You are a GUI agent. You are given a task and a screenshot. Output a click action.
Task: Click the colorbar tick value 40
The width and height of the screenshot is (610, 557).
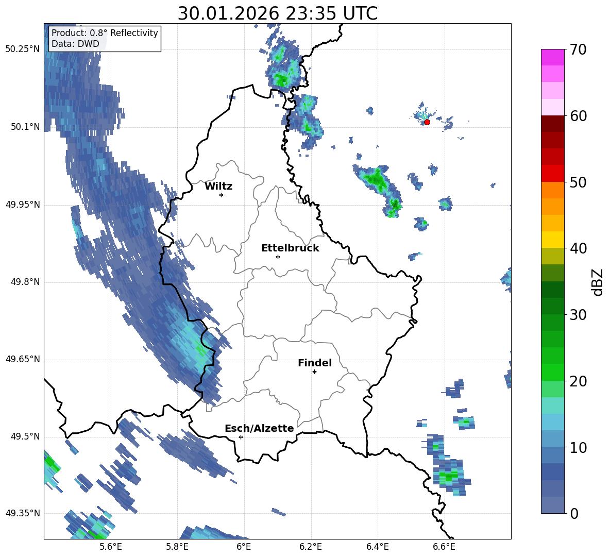coord(578,248)
